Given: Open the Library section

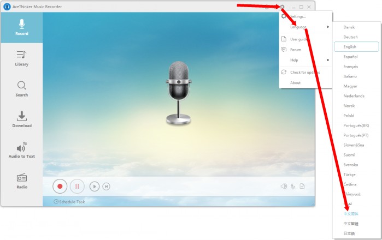Looking at the screenshot, I should point(22,58).
